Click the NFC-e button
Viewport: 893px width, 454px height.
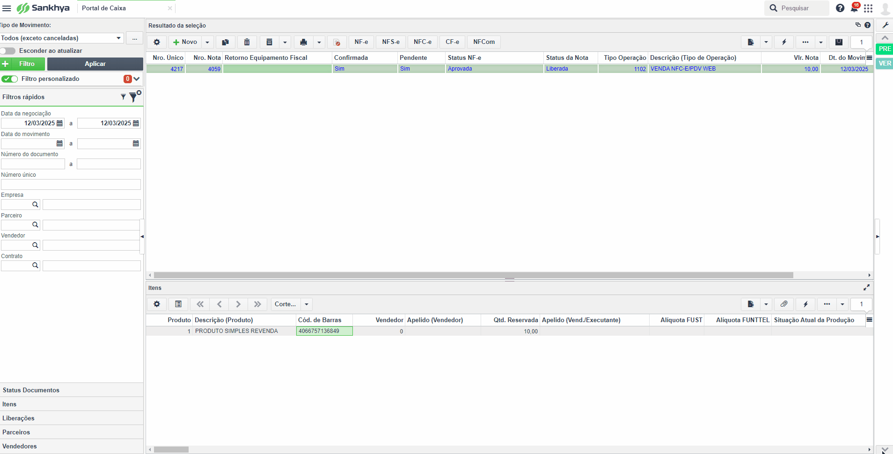click(x=423, y=42)
